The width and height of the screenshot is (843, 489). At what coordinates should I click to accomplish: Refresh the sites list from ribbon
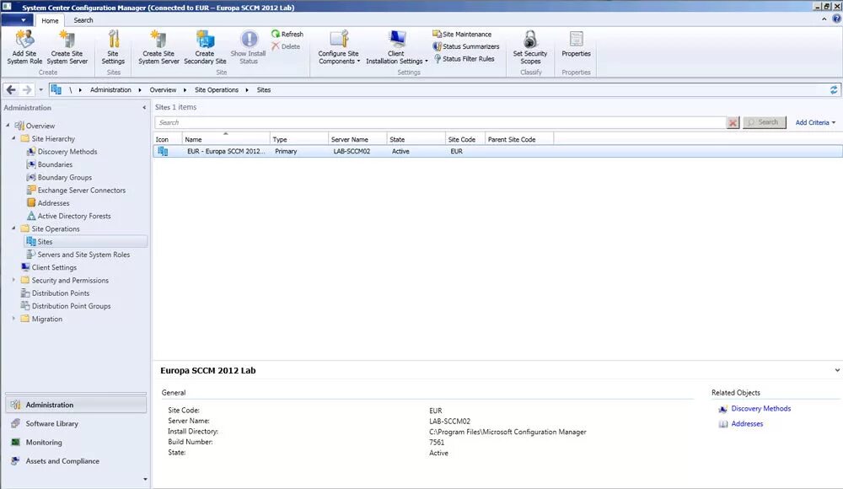click(287, 34)
